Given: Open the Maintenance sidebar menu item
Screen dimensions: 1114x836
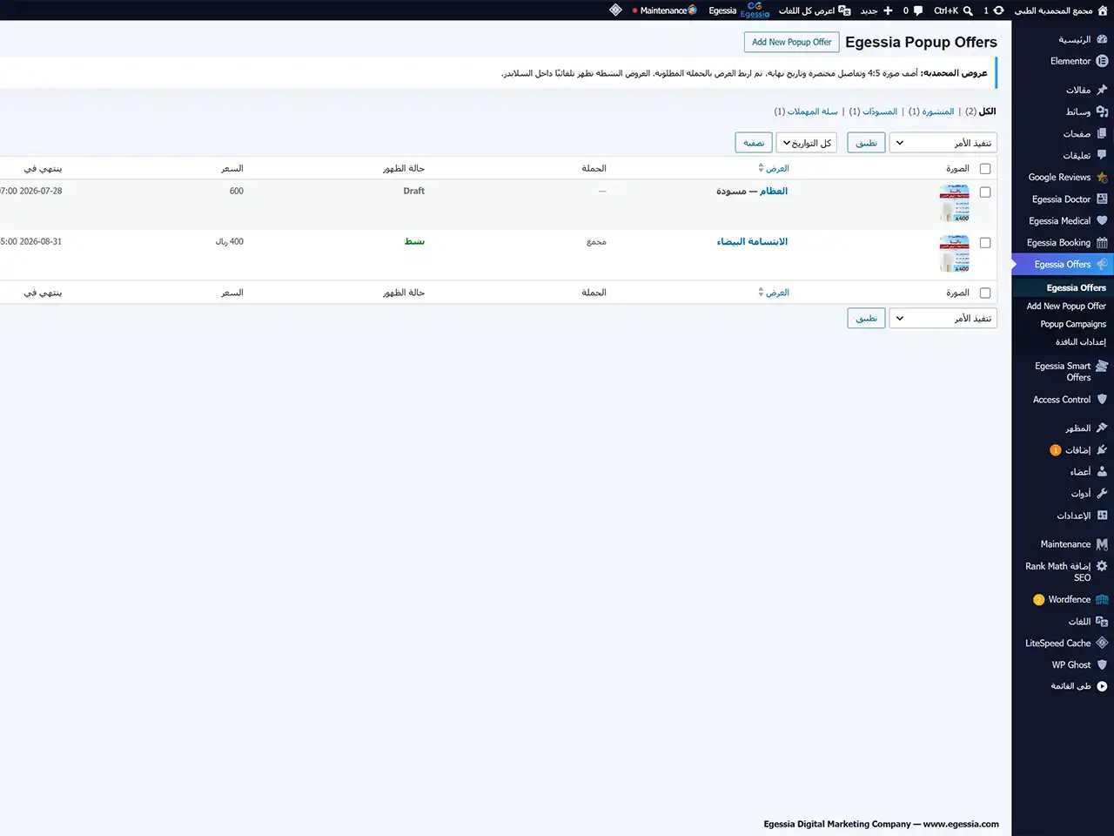Looking at the screenshot, I should tap(1063, 544).
